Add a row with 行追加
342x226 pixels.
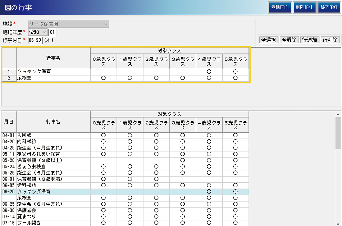tap(309, 40)
